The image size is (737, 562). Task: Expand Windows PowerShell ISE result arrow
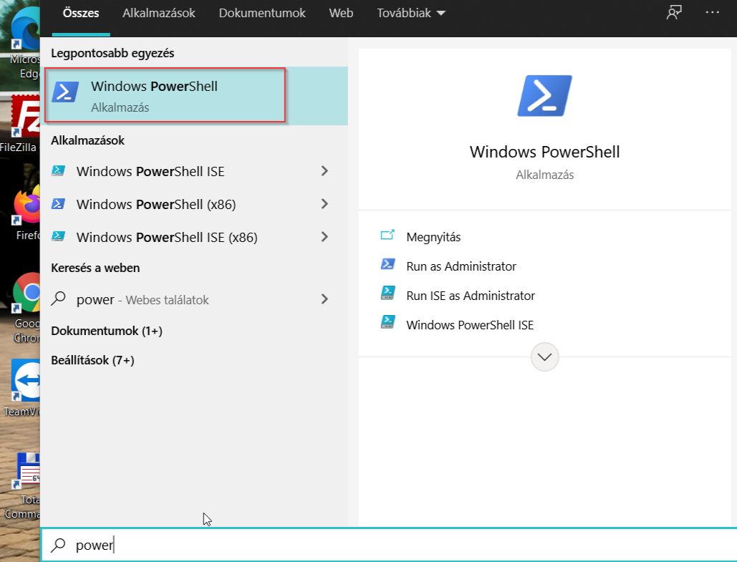[x=324, y=171]
